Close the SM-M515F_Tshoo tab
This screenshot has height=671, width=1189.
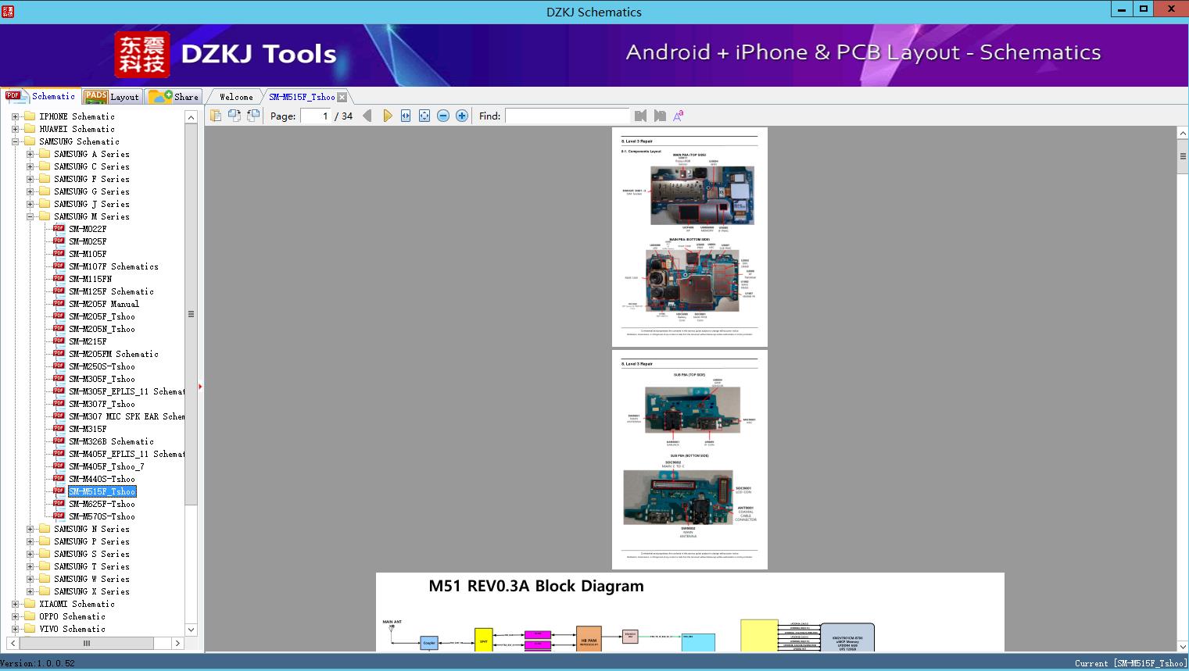(x=342, y=97)
